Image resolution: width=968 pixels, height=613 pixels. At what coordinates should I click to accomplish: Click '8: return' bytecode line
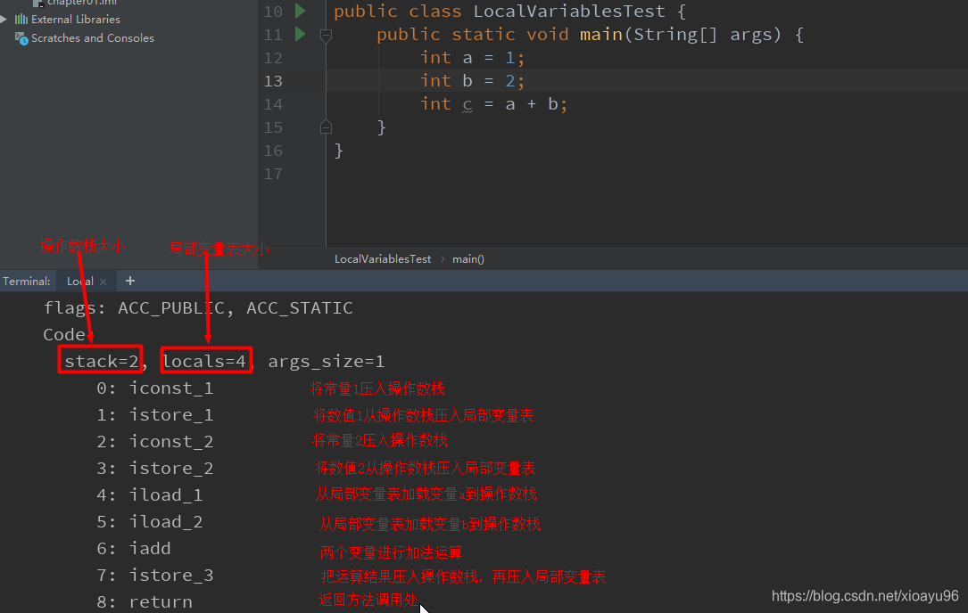[145, 601]
